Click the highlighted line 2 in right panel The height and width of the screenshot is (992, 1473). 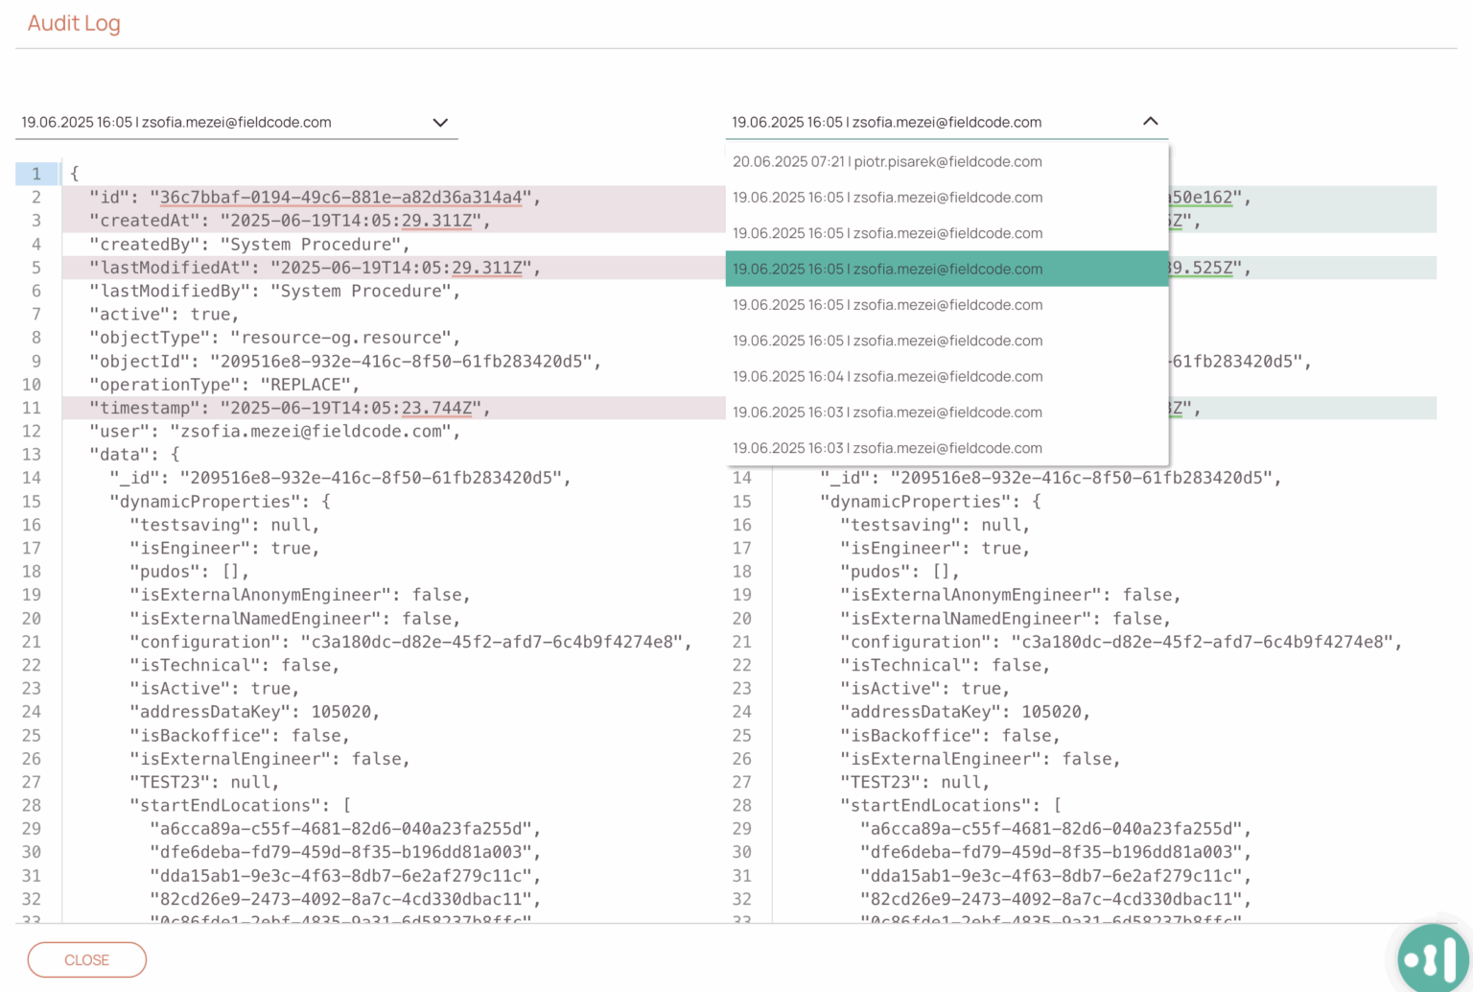[1295, 197]
